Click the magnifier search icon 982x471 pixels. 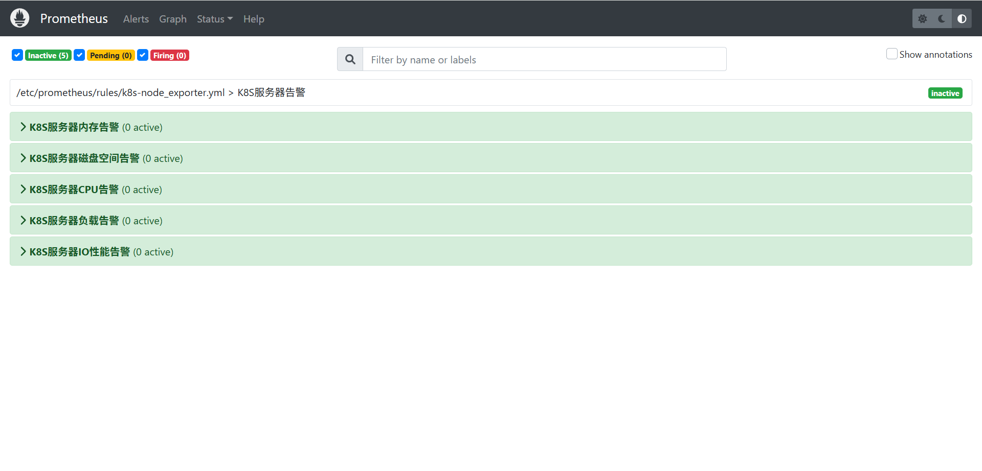(x=350, y=59)
